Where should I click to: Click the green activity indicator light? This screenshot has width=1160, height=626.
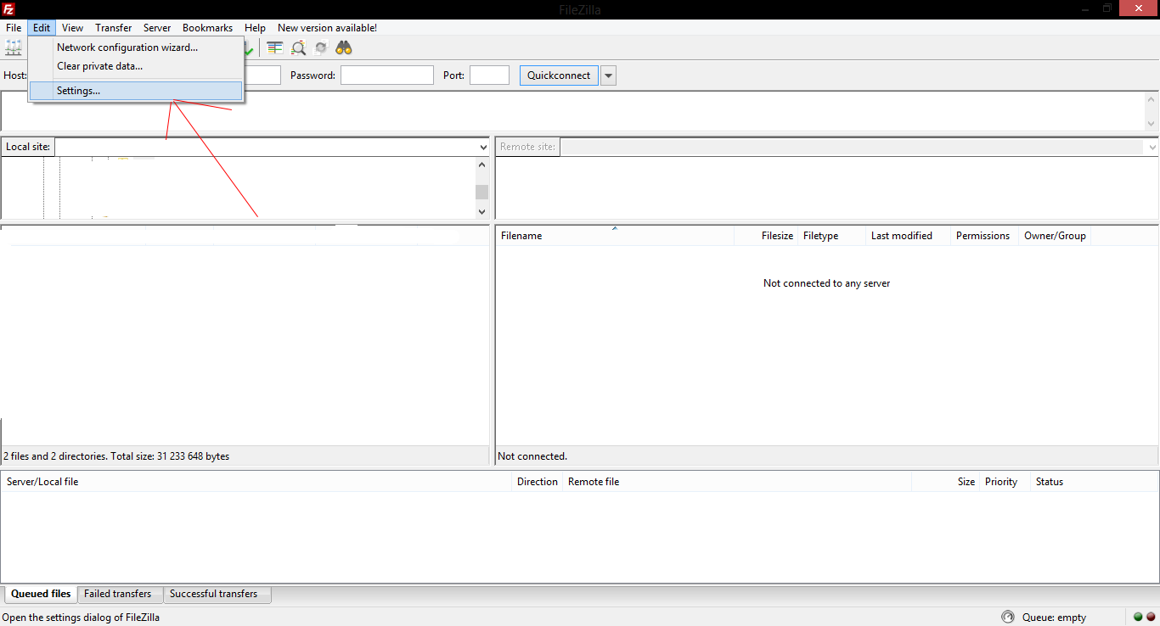click(1138, 617)
